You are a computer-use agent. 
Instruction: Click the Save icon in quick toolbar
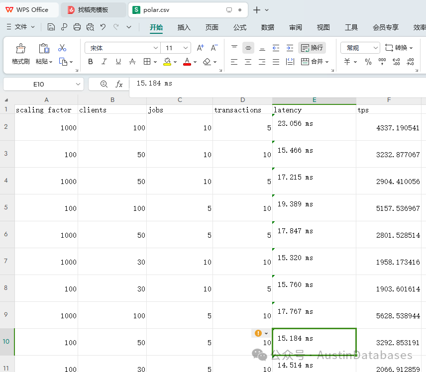point(51,27)
